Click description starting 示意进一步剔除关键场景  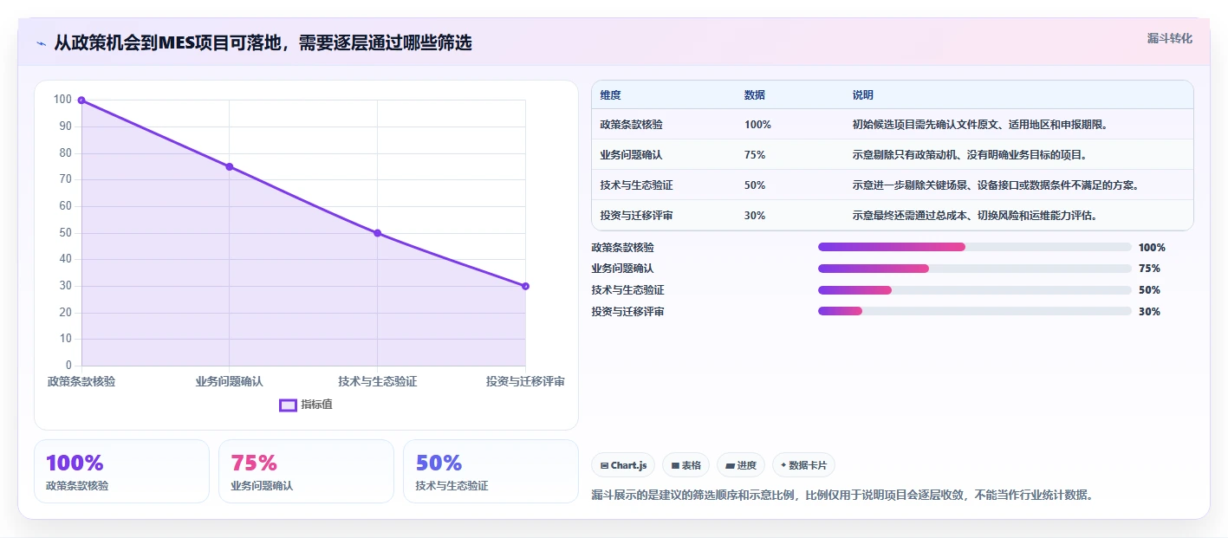996,185
